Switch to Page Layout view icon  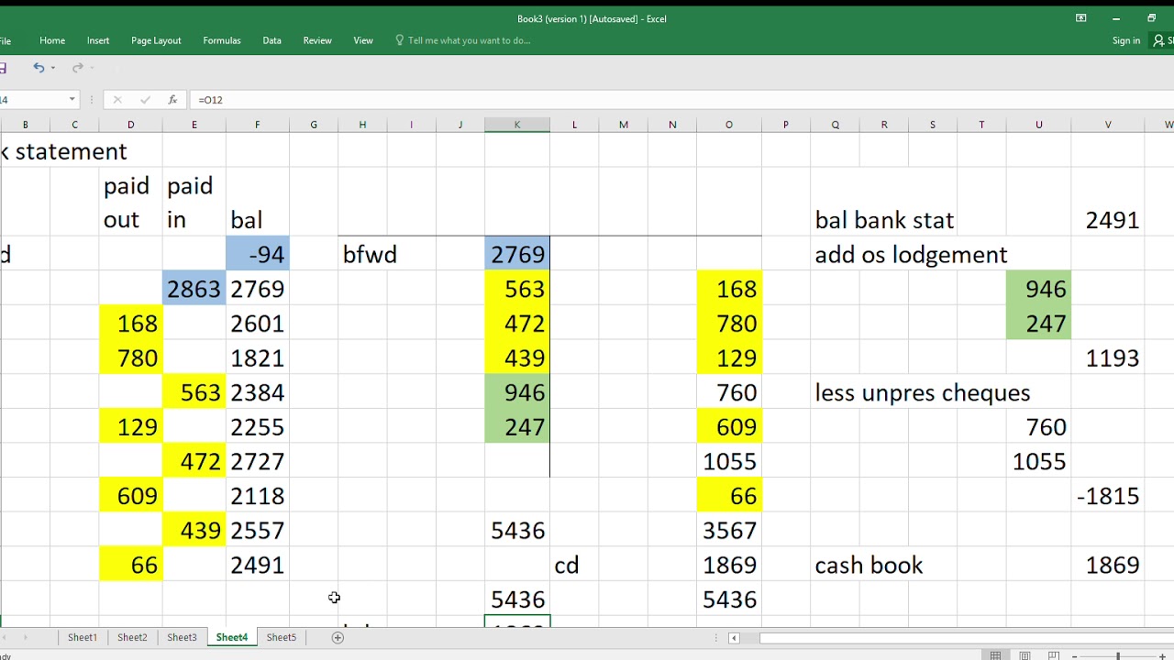(1024, 655)
